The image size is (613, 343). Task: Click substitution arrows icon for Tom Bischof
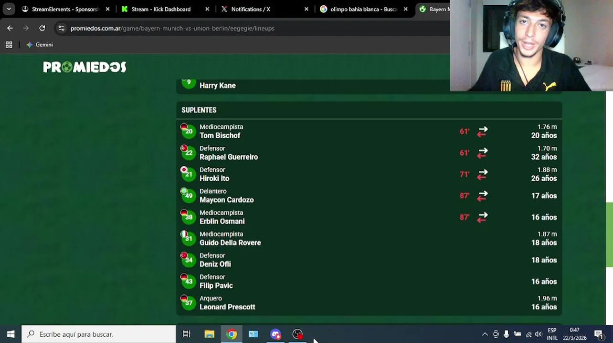482,131
